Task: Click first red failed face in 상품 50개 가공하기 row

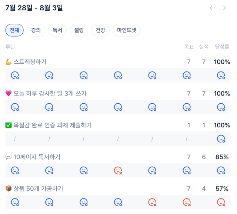Action: (152, 202)
